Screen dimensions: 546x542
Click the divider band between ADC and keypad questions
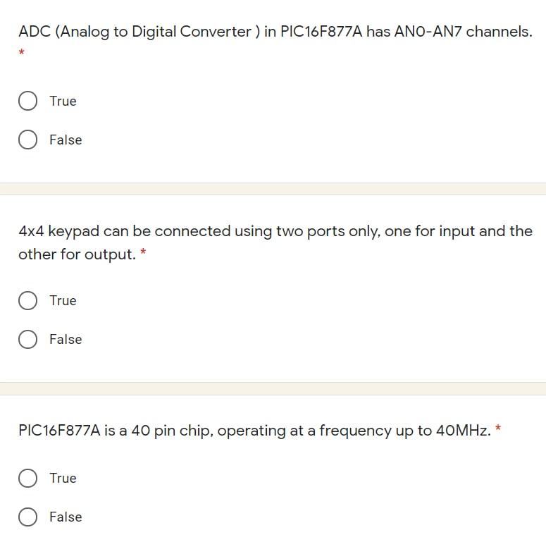pyautogui.click(x=273, y=189)
